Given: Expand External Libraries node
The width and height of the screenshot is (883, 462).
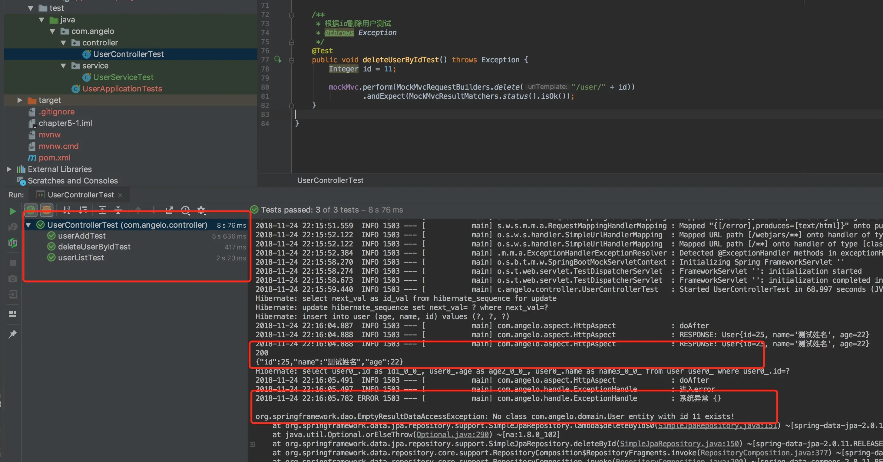Looking at the screenshot, I should [x=9, y=169].
